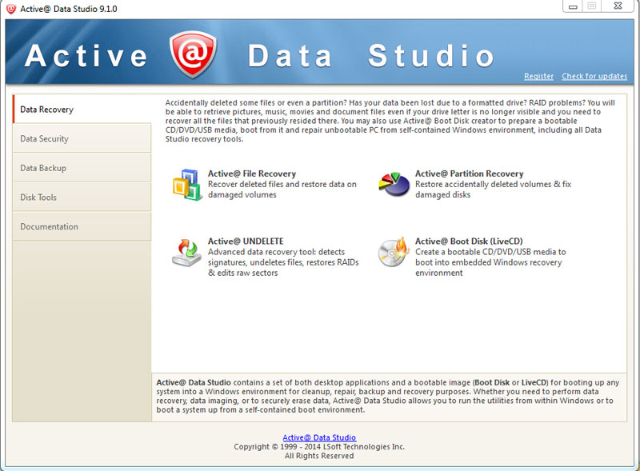Click the app icon in title bar
The width and height of the screenshot is (640, 471).
point(10,9)
